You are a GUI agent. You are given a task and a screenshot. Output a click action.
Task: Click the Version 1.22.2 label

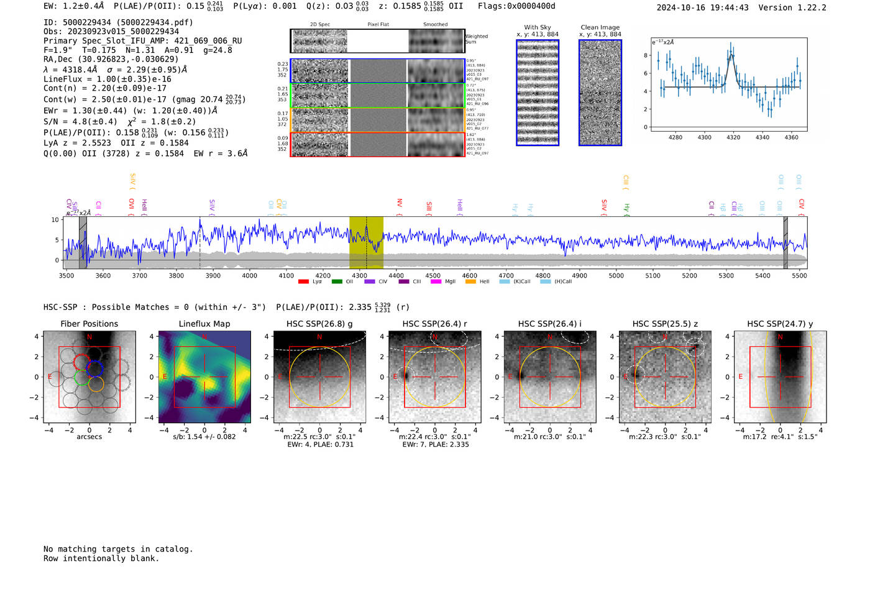pos(792,8)
